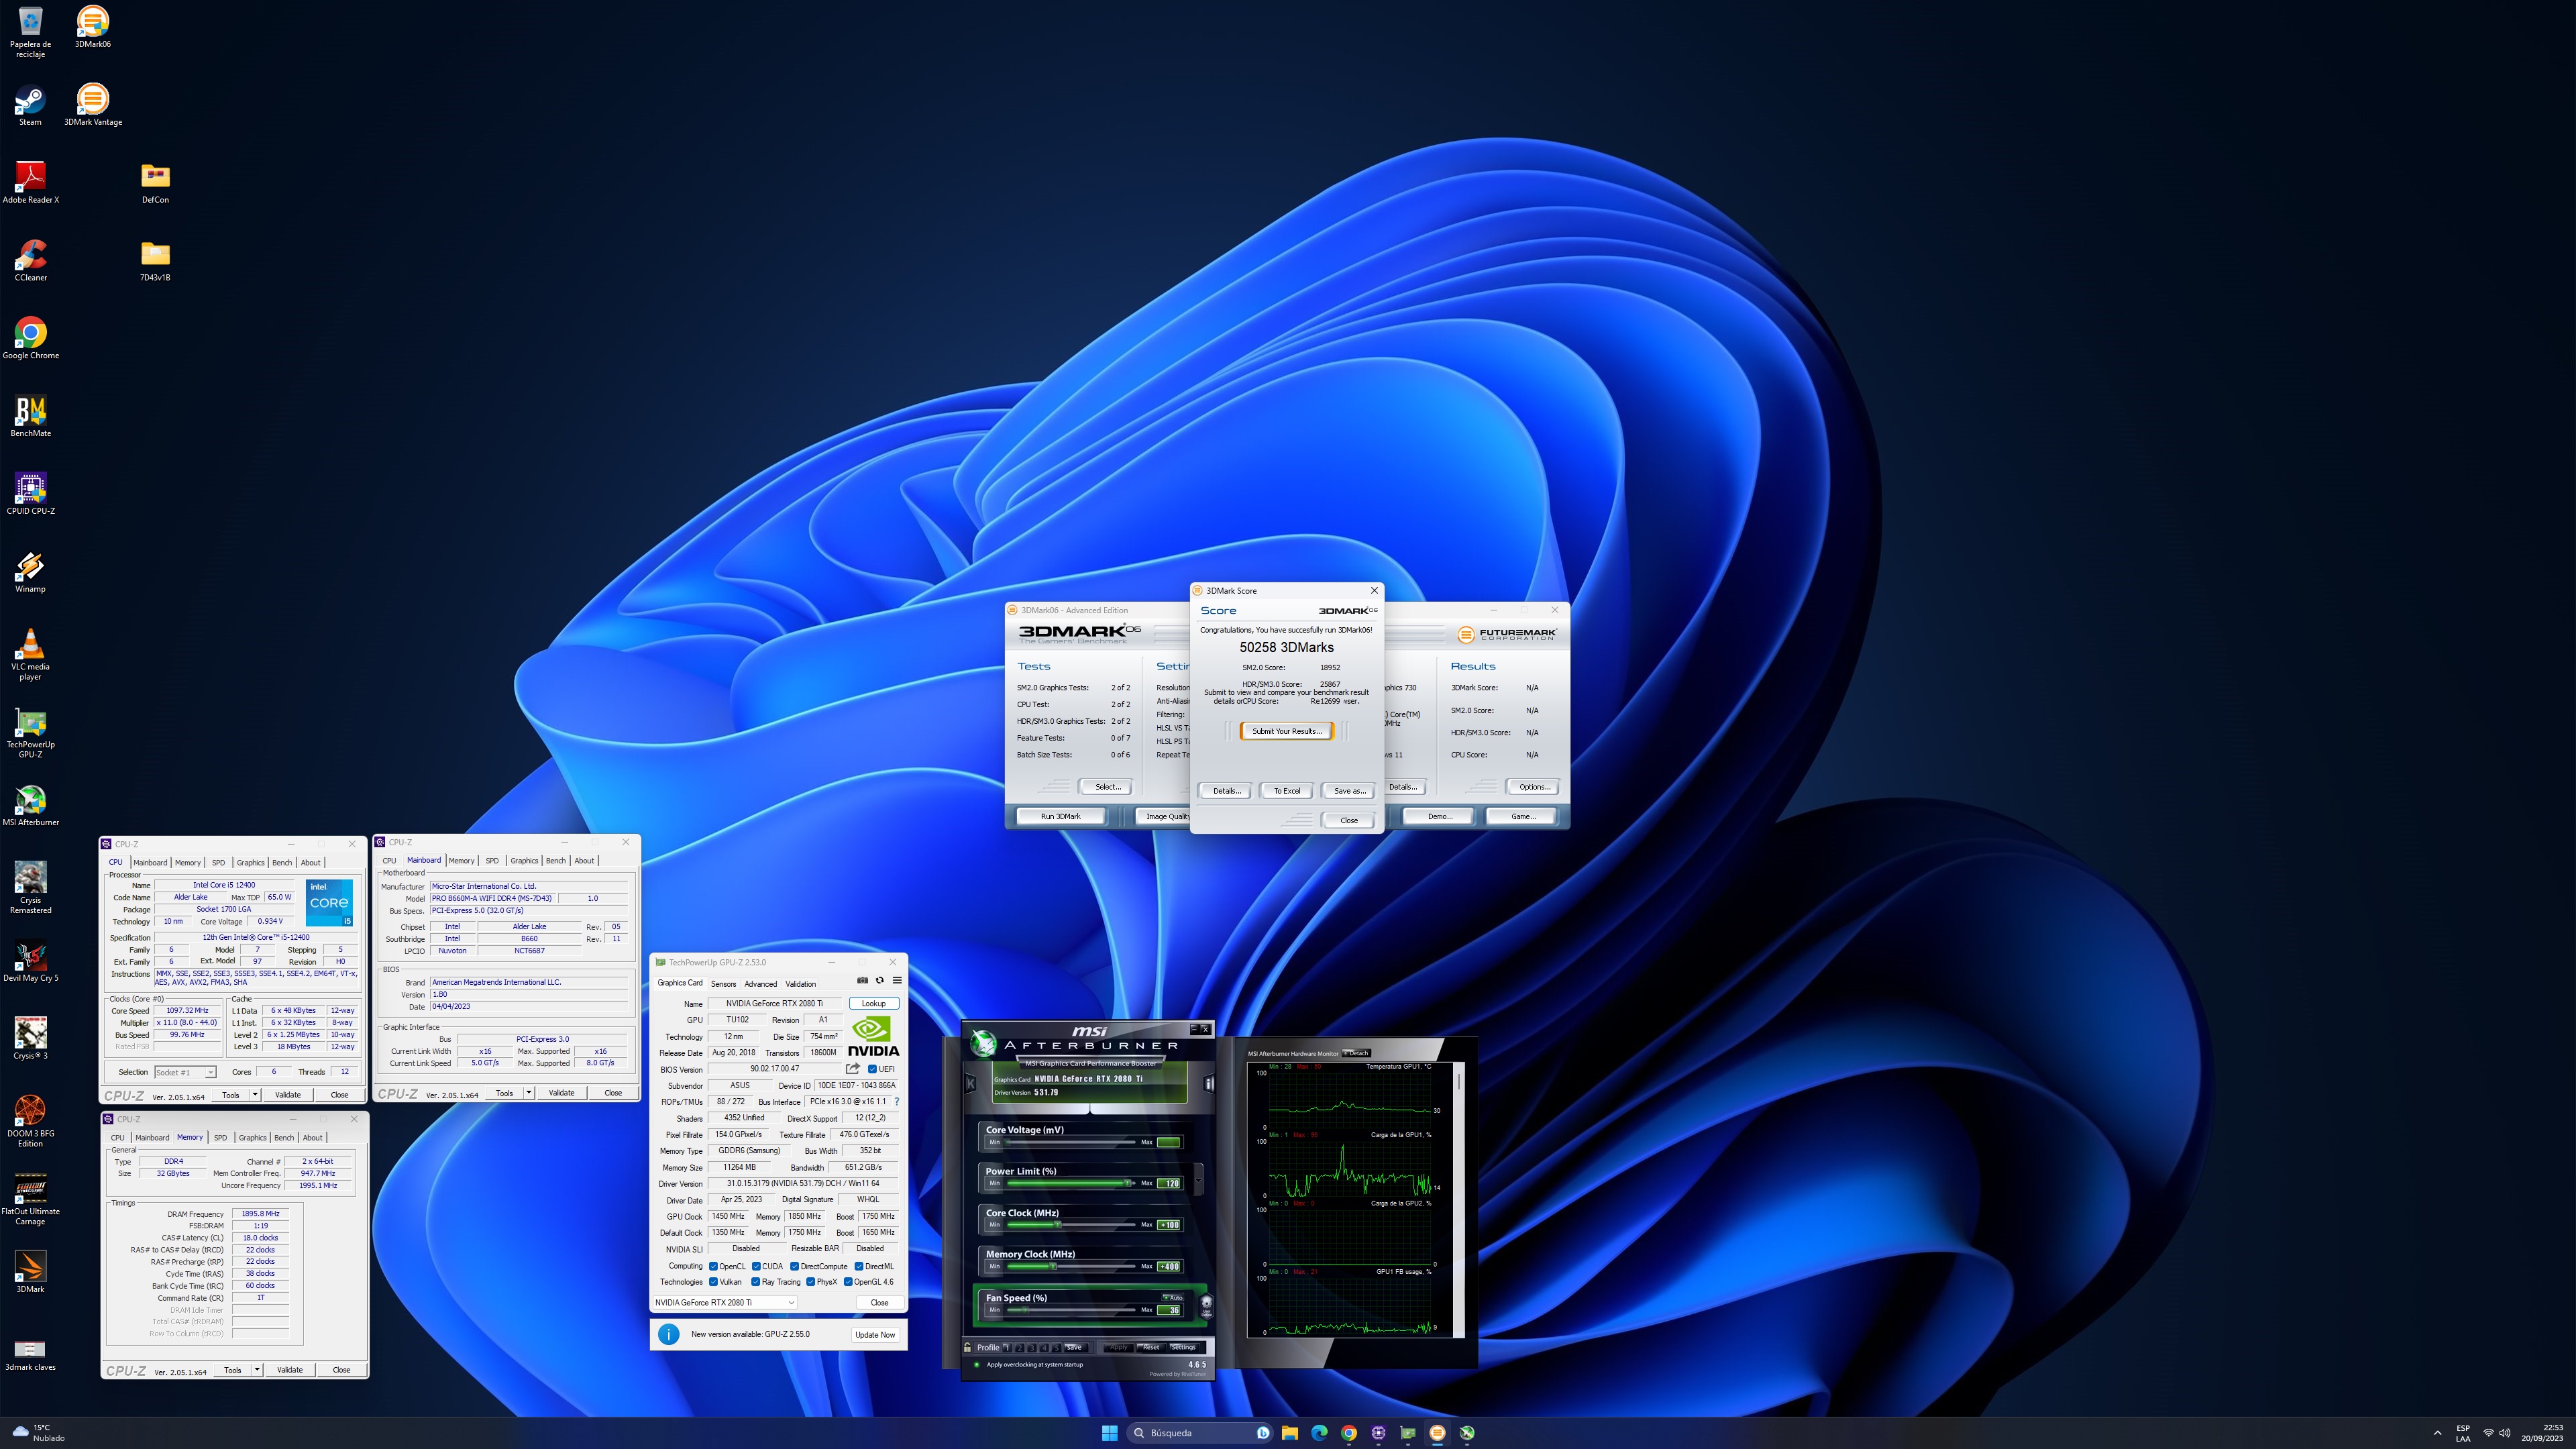Click the Bus Interface question mark icon
This screenshot has width=2576, height=1449.
pyautogui.click(x=897, y=1101)
